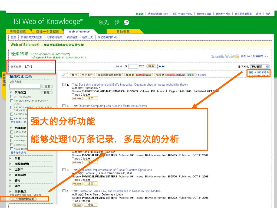The height and width of the screenshot is (208, 277).
Task: Check the PROCEEDINGS document type box
Action: [12, 136]
